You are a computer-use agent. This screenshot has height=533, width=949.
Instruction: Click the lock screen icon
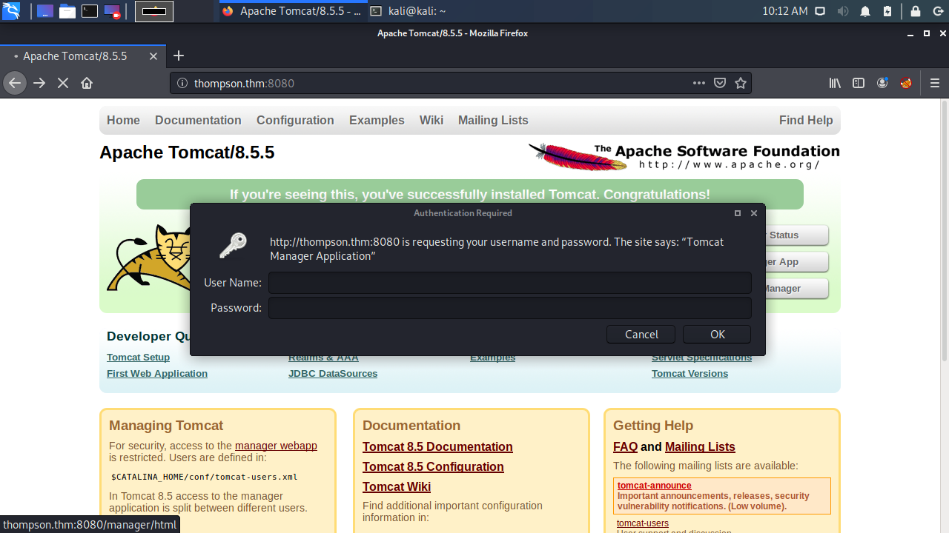point(916,11)
